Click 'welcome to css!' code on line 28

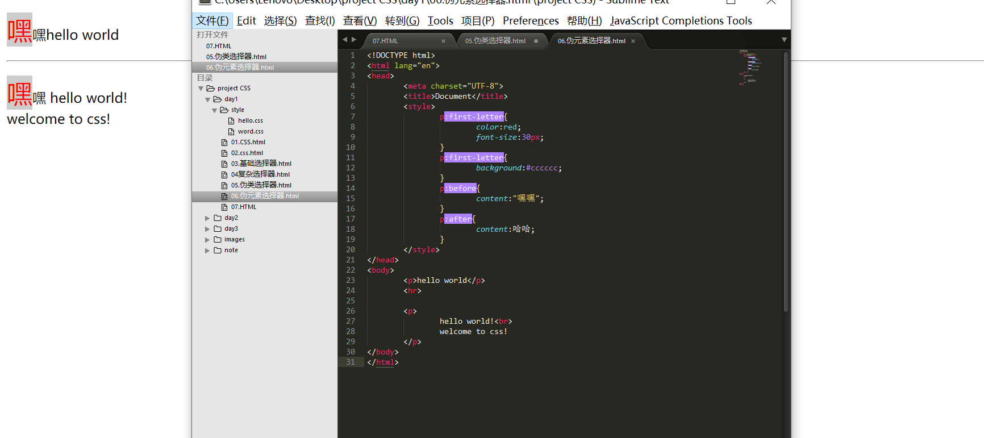(x=473, y=332)
